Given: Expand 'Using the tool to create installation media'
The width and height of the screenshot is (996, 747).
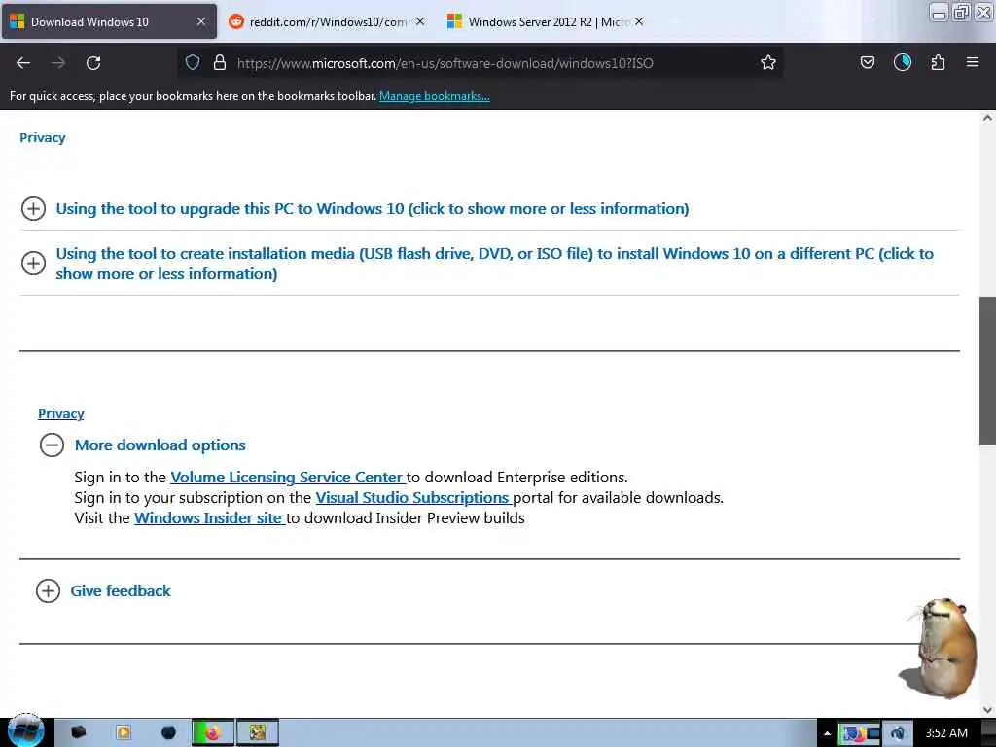Looking at the screenshot, I should coord(495,264).
